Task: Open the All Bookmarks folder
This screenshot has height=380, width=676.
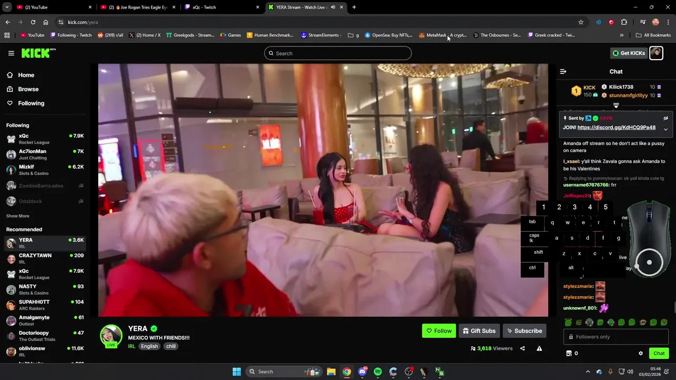Action: pos(653,35)
